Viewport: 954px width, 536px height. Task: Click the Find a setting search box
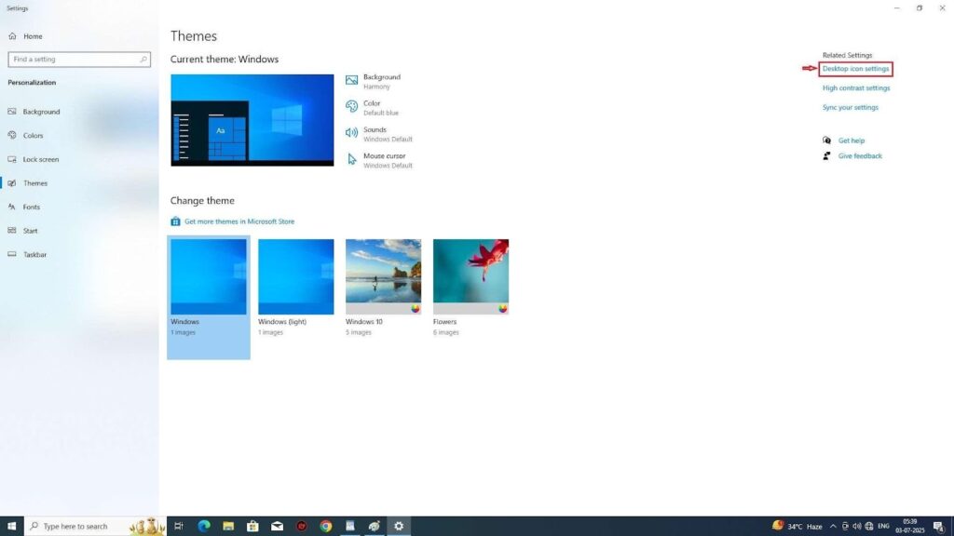click(x=73, y=60)
